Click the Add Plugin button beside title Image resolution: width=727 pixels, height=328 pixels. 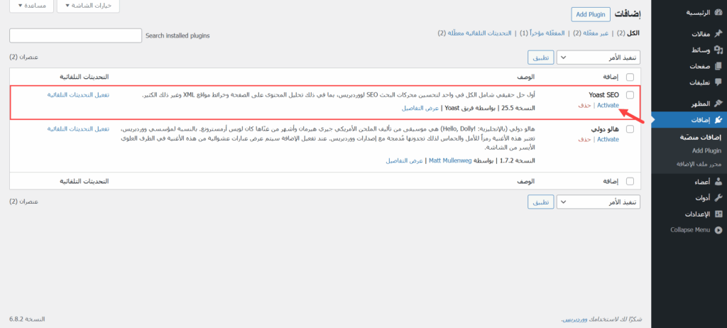tap(591, 14)
